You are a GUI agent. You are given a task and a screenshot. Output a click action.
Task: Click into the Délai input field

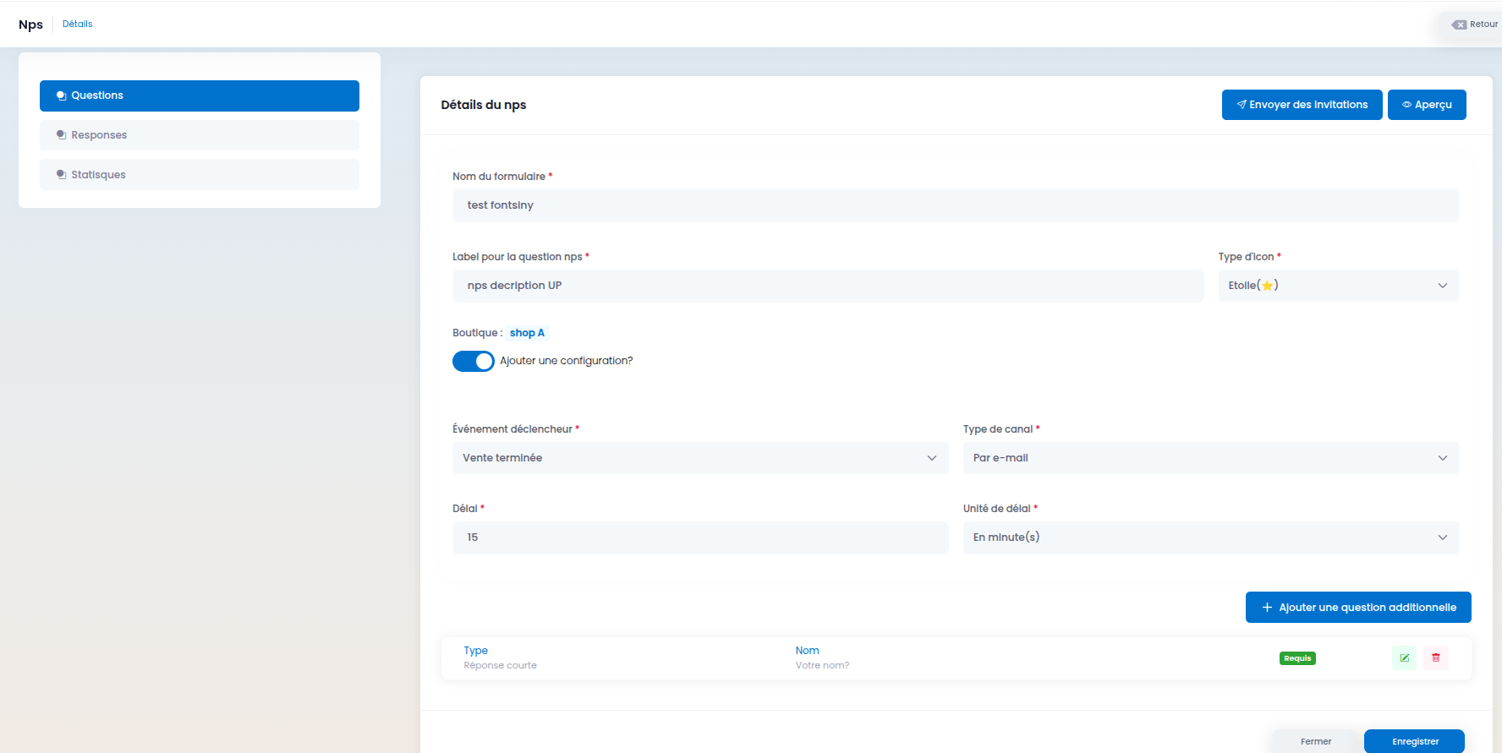coord(700,537)
